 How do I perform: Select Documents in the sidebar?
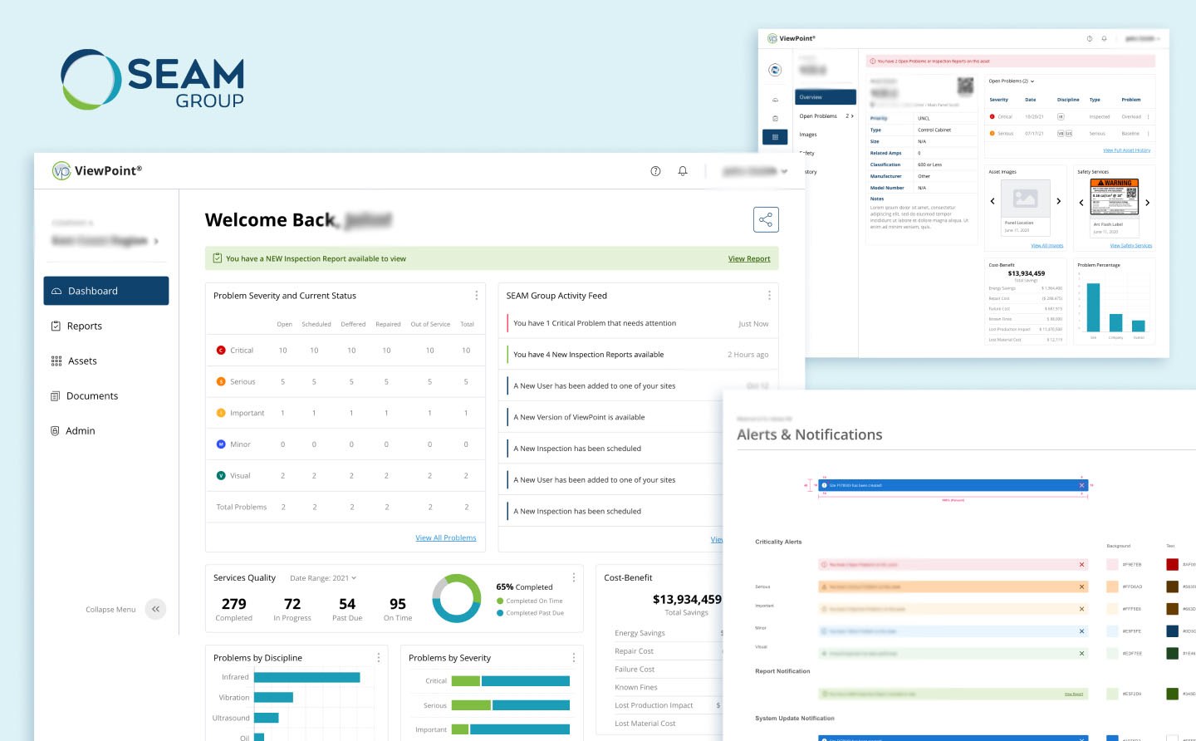(91, 396)
